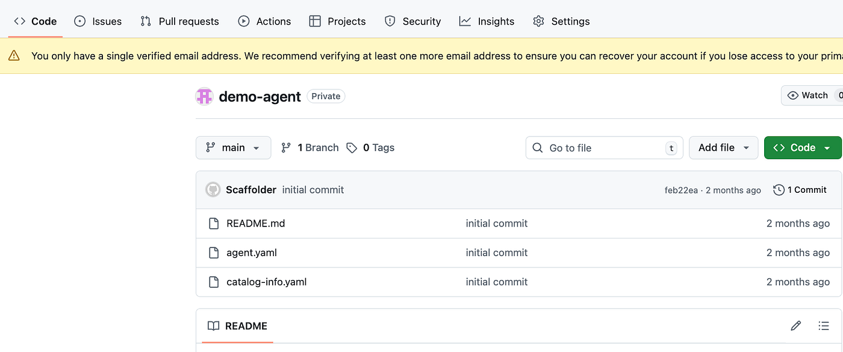
Task: Open the Projects tab
Action: [337, 21]
